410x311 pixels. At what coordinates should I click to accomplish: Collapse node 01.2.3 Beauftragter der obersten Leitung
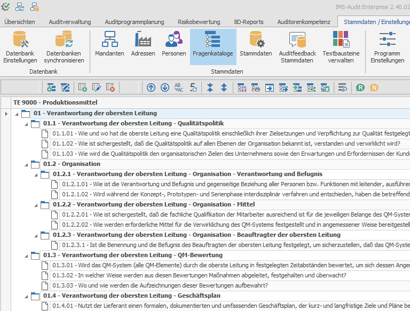tap(36, 236)
